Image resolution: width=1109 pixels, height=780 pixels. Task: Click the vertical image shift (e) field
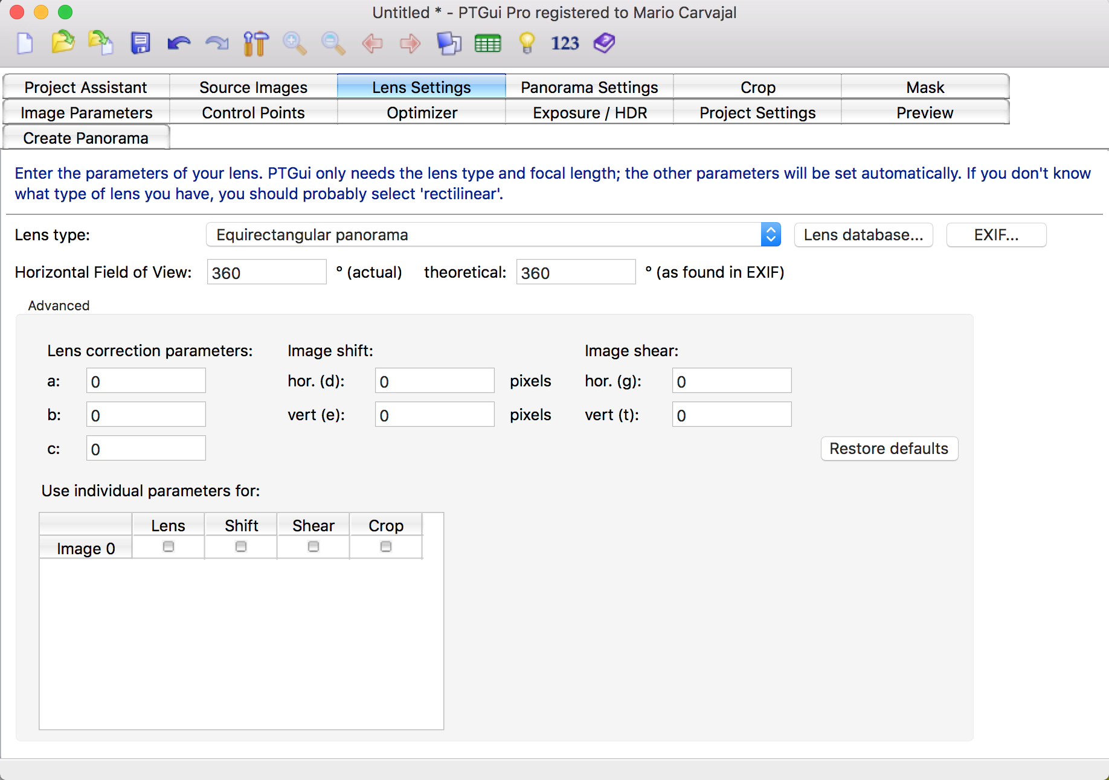pos(435,415)
